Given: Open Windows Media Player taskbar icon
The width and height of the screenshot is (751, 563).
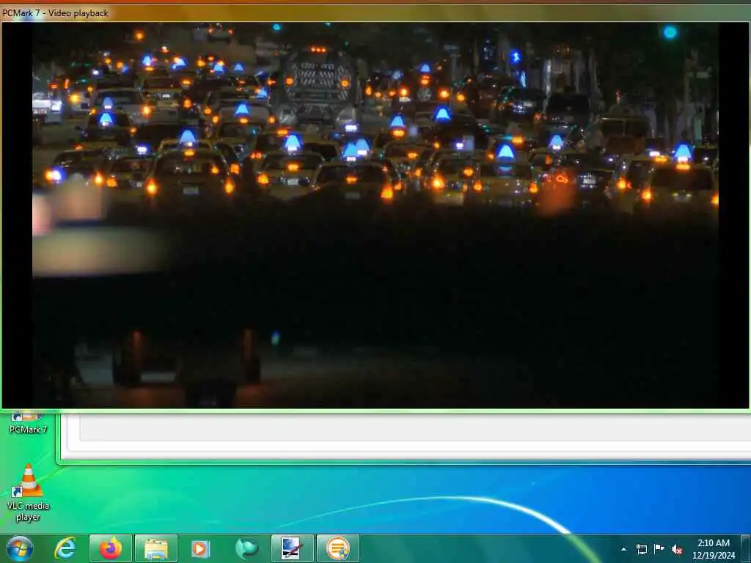Looking at the screenshot, I should [201, 548].
